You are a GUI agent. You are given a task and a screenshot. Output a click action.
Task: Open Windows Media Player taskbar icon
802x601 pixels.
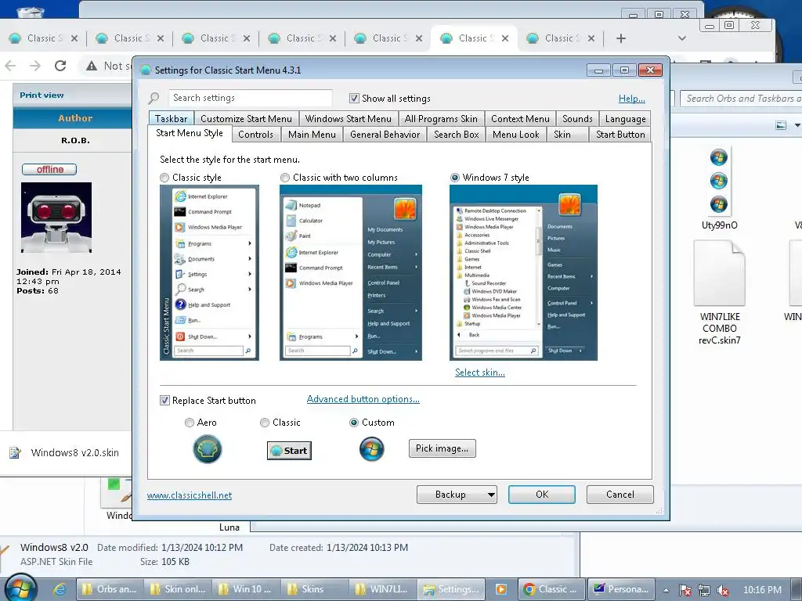pyautogui.click(x=500, y=589)
